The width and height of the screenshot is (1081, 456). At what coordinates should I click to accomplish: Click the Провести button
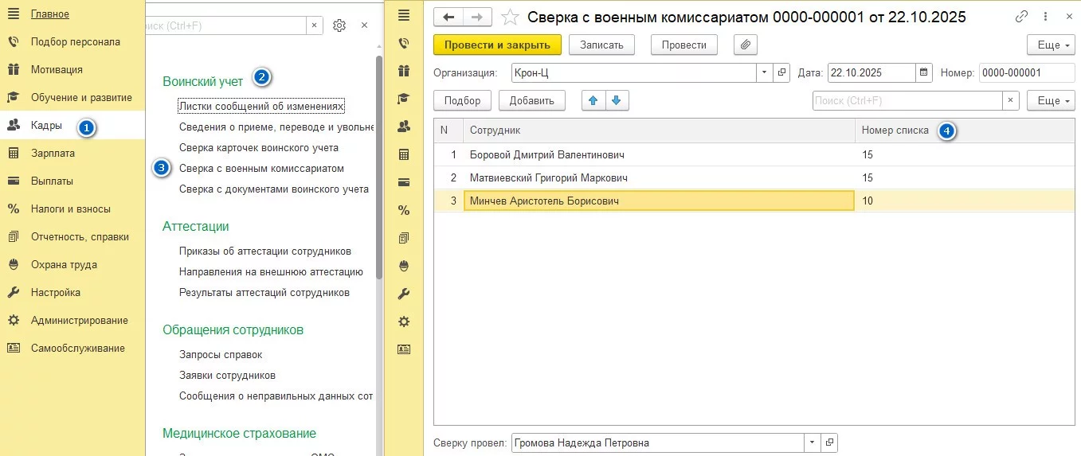[683, 45]
